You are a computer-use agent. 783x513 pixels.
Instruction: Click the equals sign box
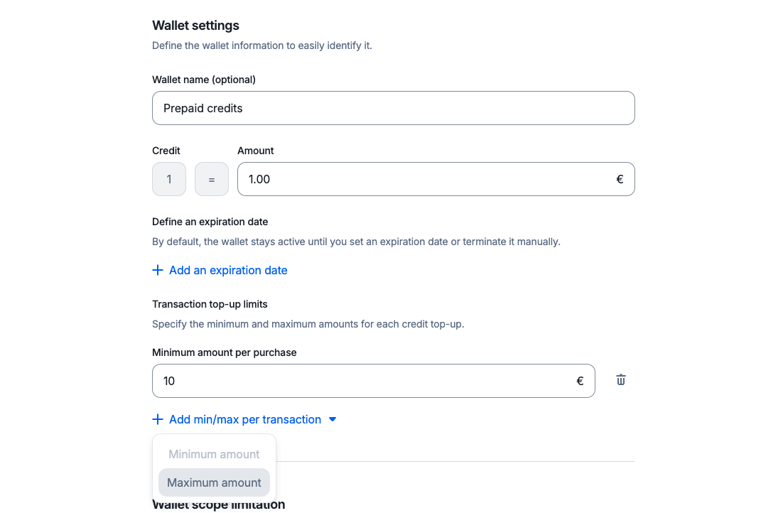tap(212, 179)
